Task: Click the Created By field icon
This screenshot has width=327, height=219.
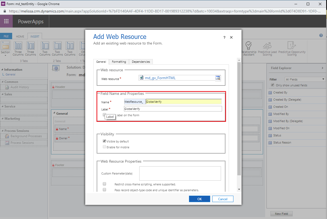Action: 270,93
